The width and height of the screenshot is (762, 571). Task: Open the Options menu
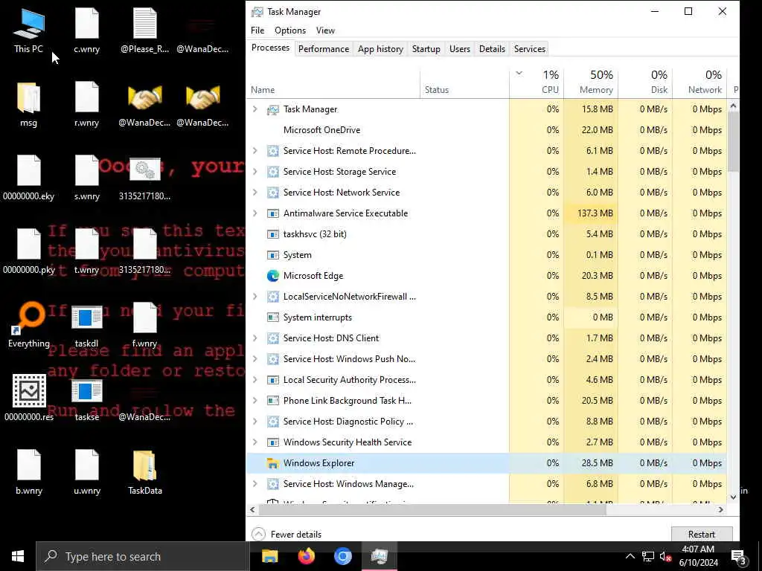[290, 30]
